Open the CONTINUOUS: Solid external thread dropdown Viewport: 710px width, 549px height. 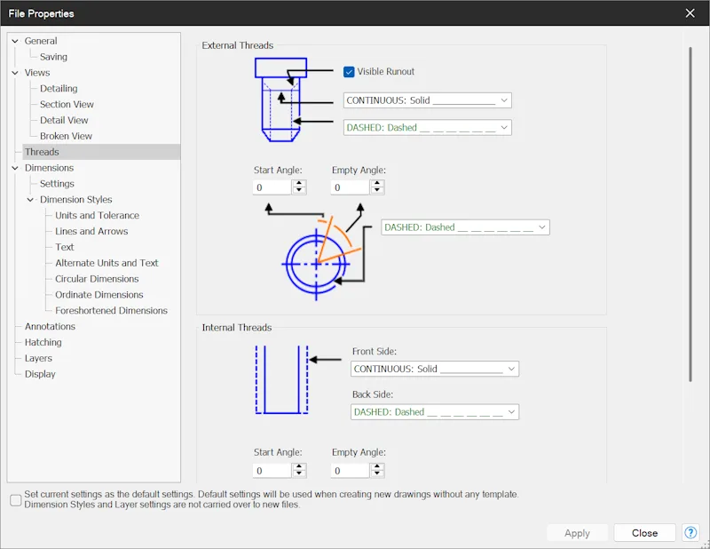428,100
